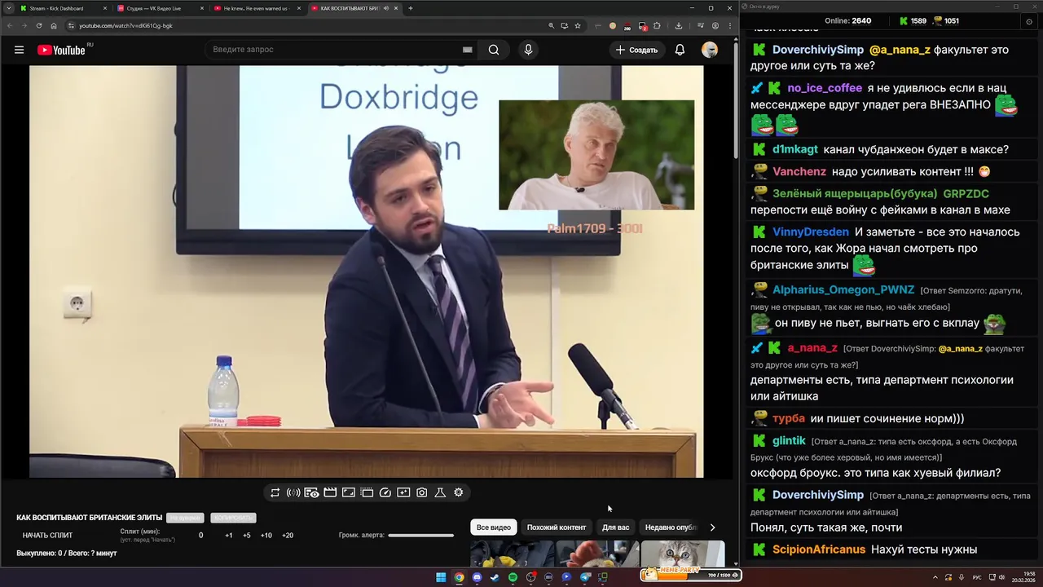The height and width of the screenshot is (587, 1043).
Task: Open the virtual keyboard icon in the search box
Action: 467,50
